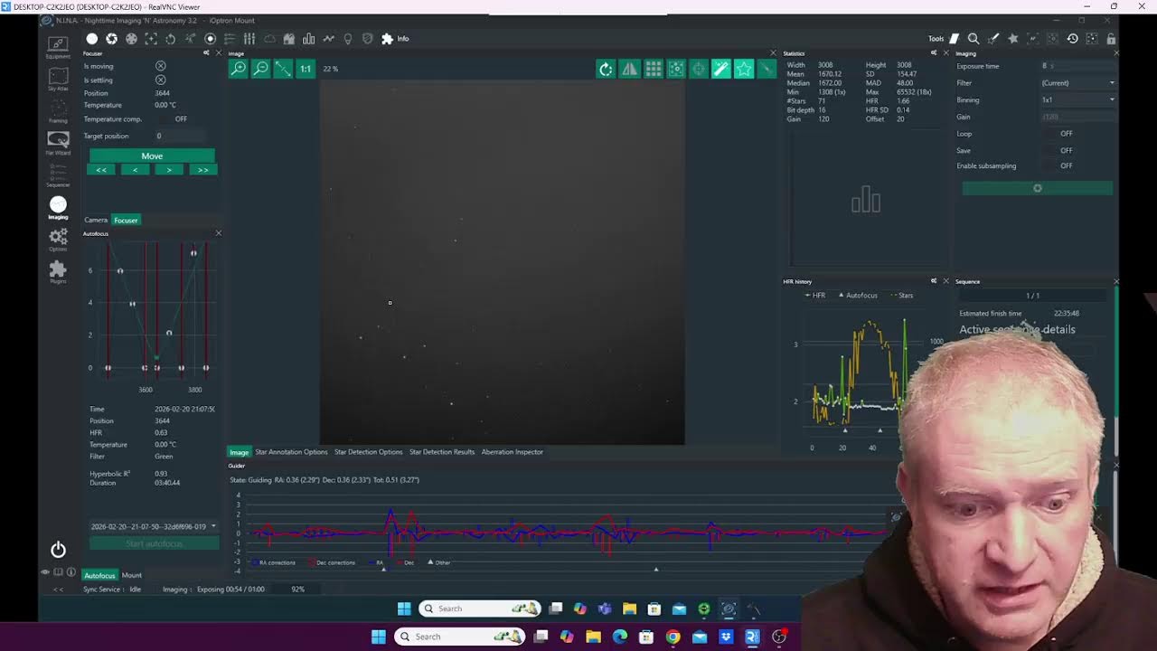Zoom in on the image

coord(239,69)
